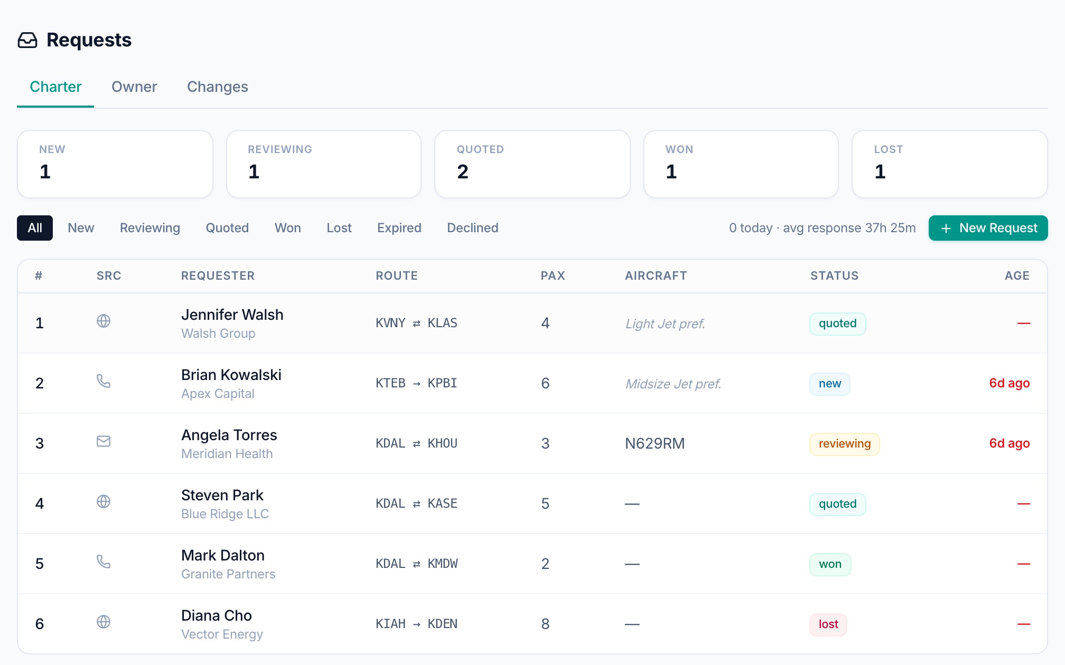The height and width of the screenshot is (665, 1065).
Task: Click the reviewing status badge for Angela Torres
Action: pyautogui.click(x=845, y=444)
